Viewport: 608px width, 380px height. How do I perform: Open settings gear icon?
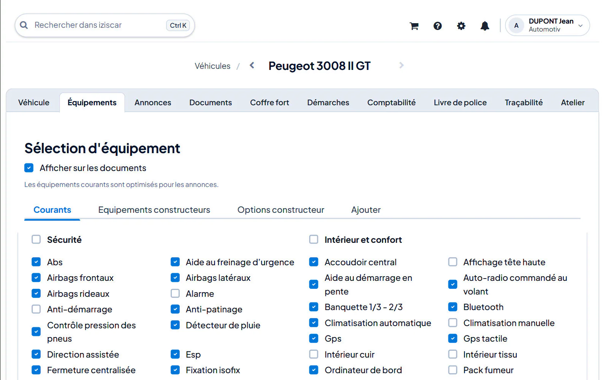461,26
